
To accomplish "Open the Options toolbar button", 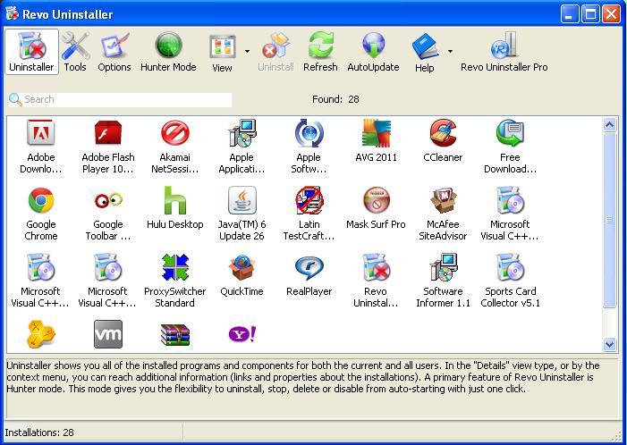I will [x=114, y=52].
